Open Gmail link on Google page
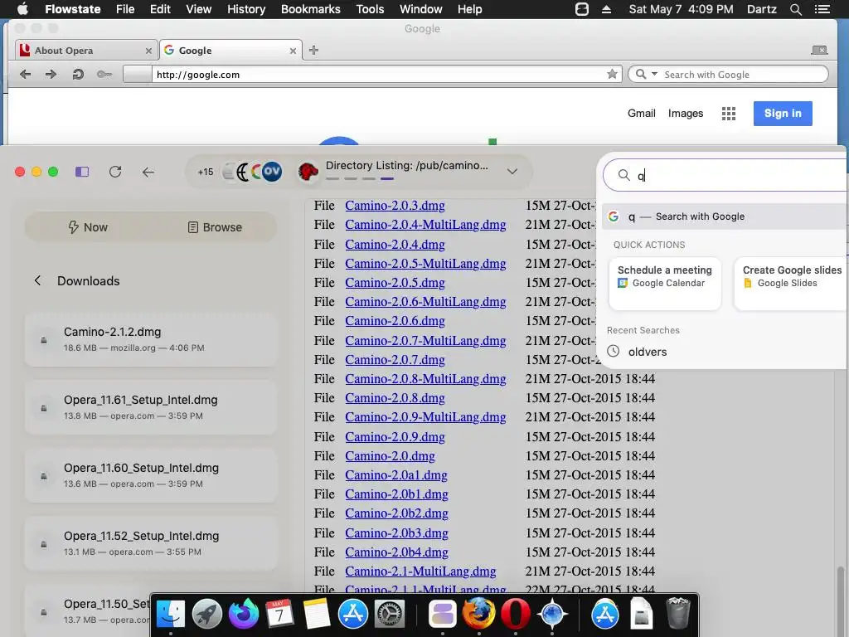This screenshot has width=849, height=637. [641, 113]
